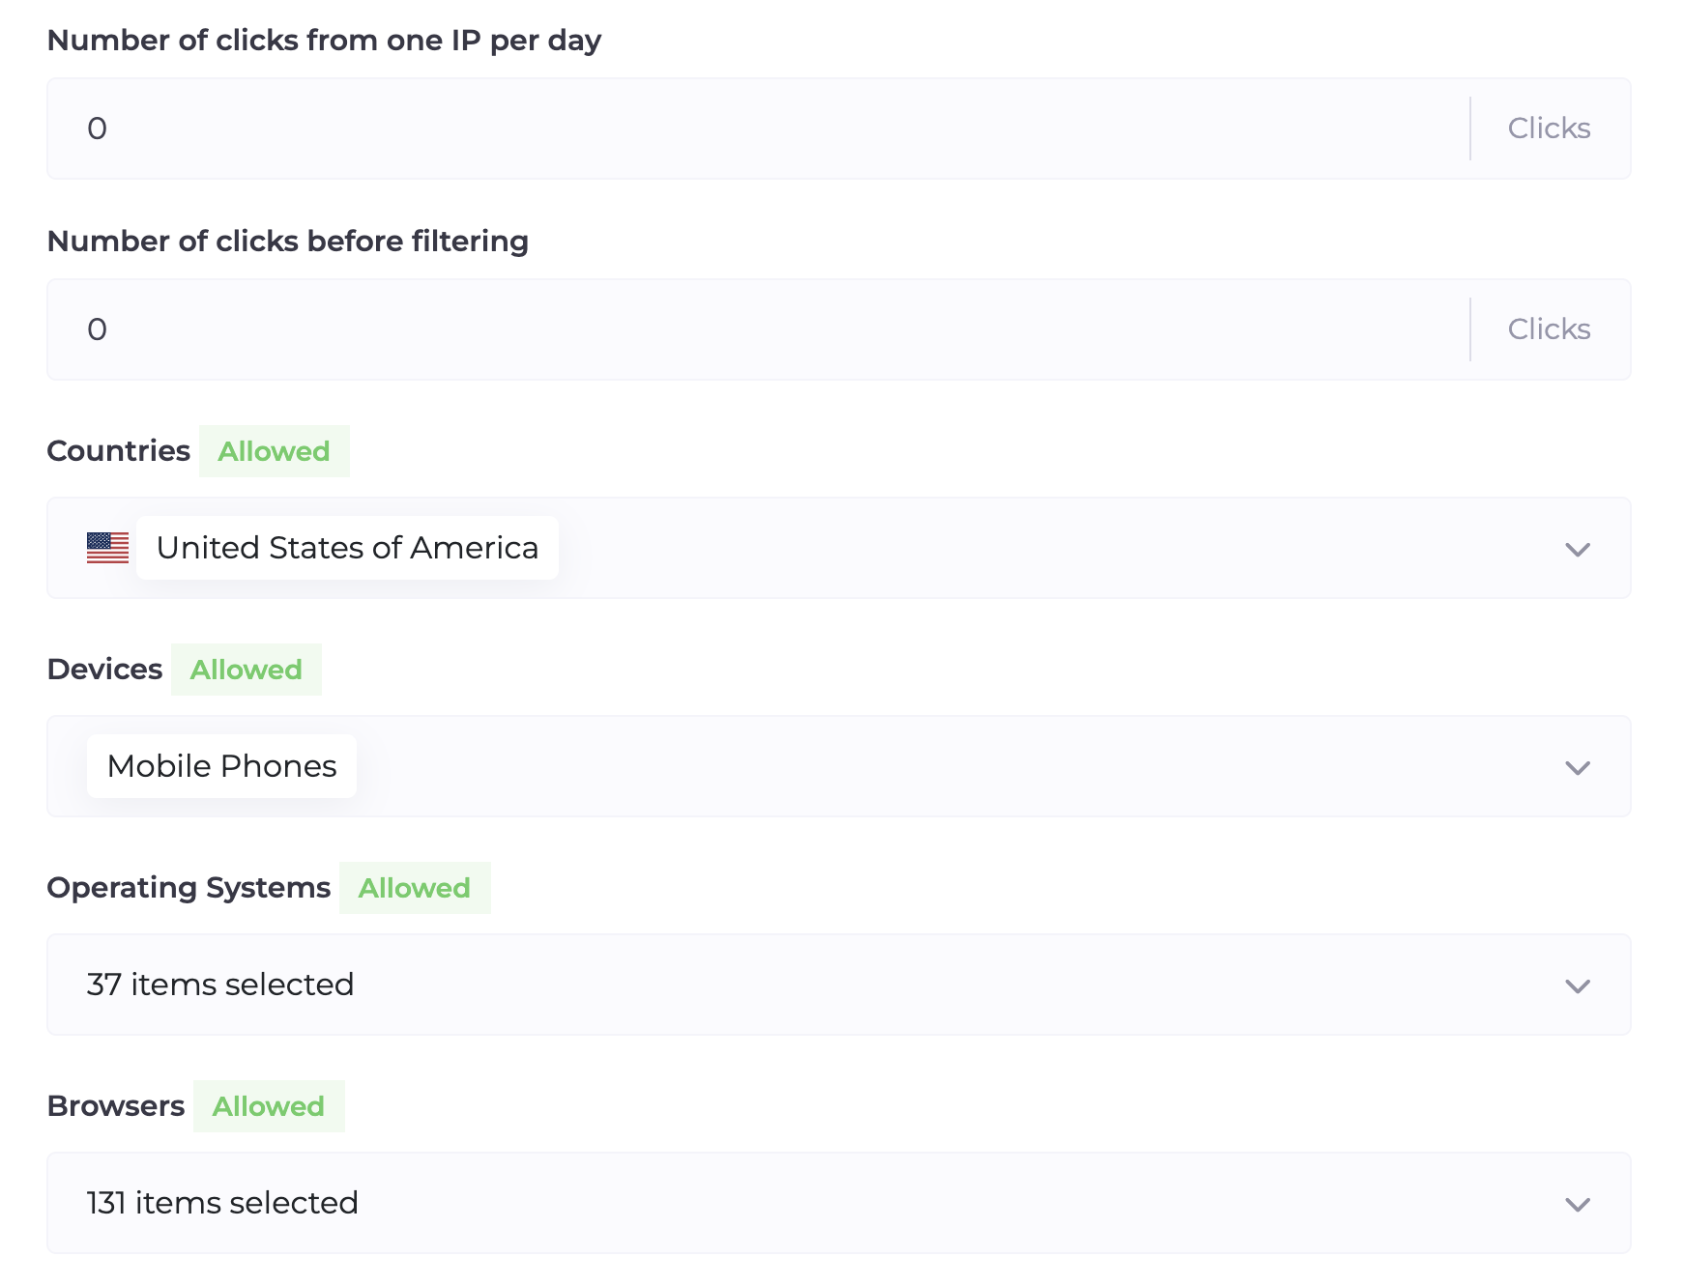Image resolution: width=1684 pixels, height=1285 pixels.
Task: Expand Operating Systems list via chevron
Action: [1578, 985]
